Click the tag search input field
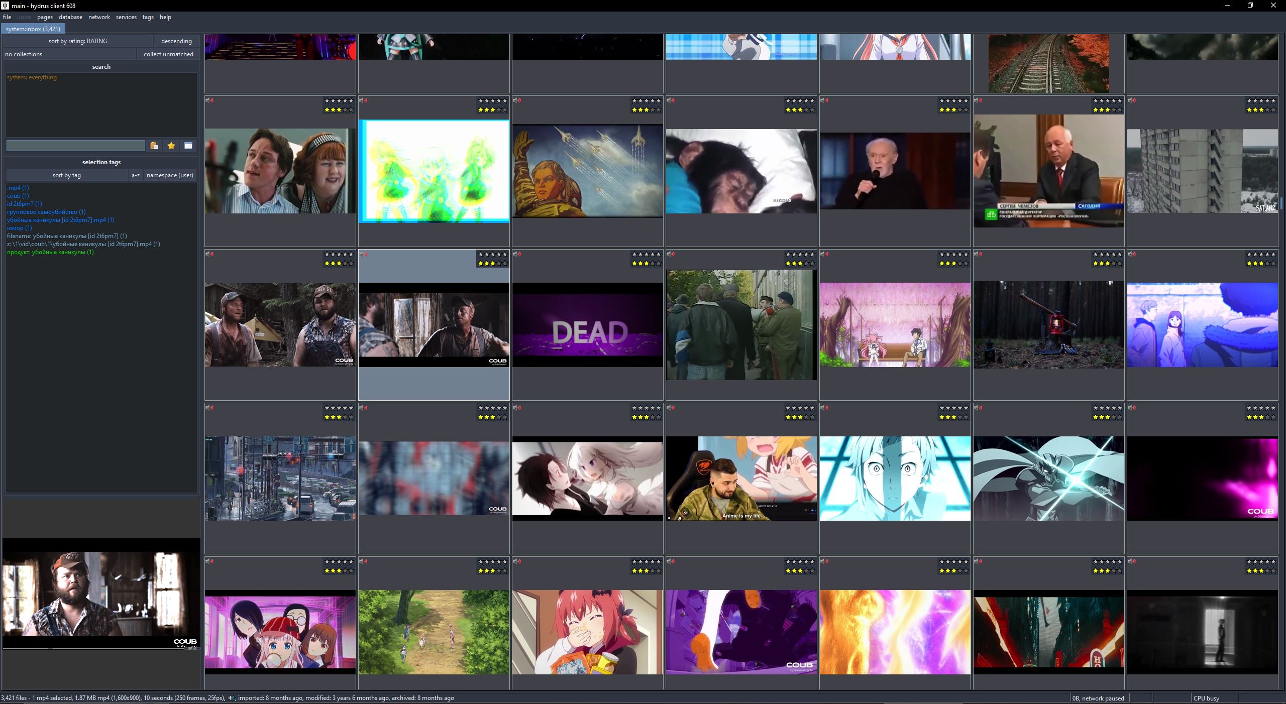This screenshot has width=1286, height=704. [x=75, y=146]
